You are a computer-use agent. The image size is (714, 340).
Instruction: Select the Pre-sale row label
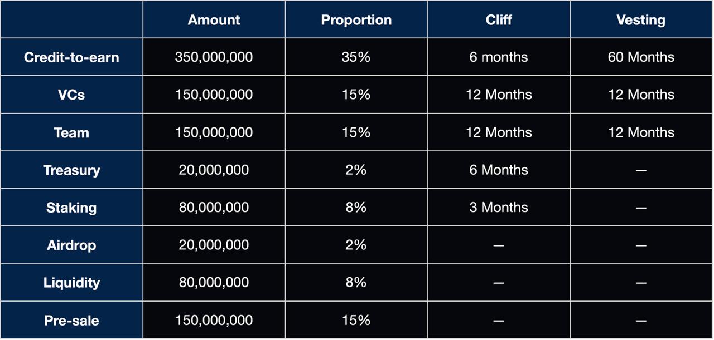tap(71, 321)
